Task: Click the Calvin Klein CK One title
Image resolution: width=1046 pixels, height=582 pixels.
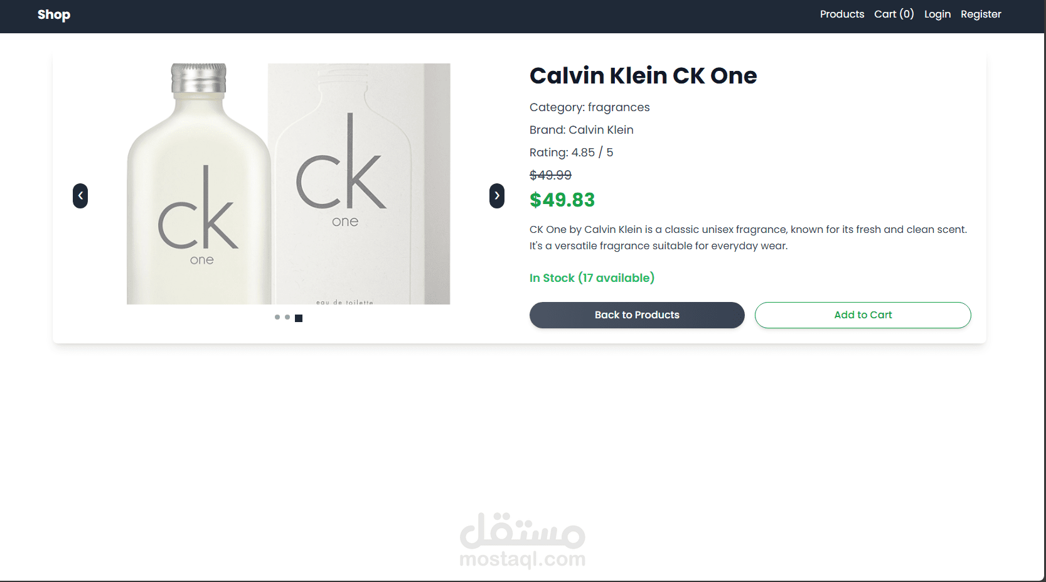Action: point(643,76)
